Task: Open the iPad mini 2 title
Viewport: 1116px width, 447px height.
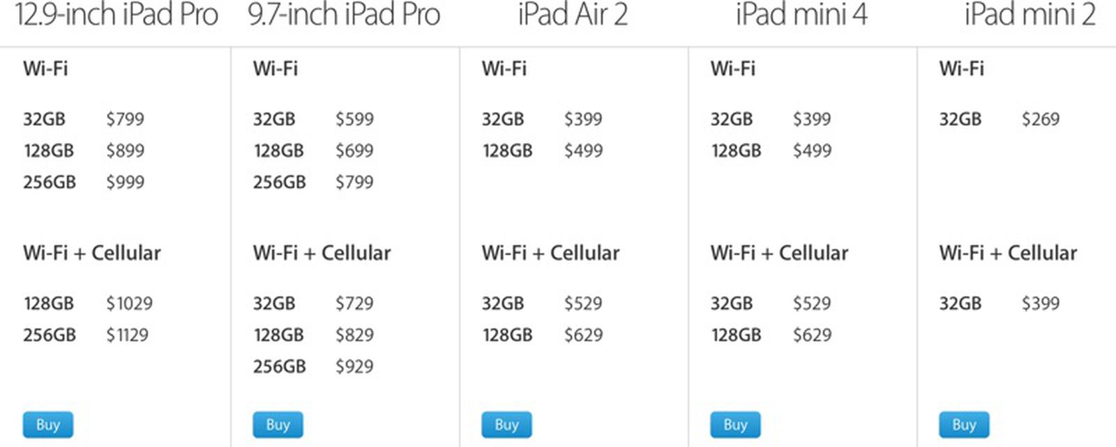Action: point(1030,15)
